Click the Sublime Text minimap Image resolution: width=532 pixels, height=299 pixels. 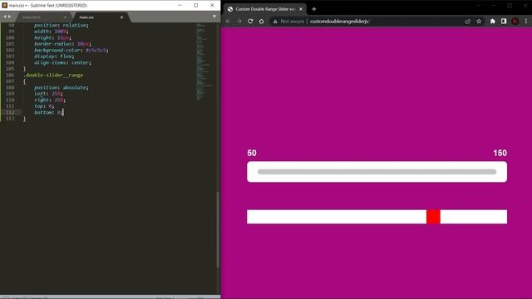[x=204, y=61]
